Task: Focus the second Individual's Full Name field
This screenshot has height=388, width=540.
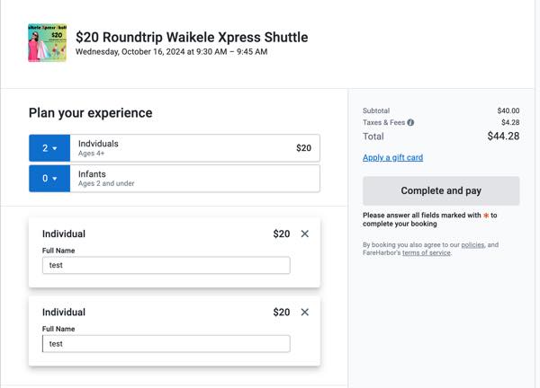Action: (x=166, y=343)
